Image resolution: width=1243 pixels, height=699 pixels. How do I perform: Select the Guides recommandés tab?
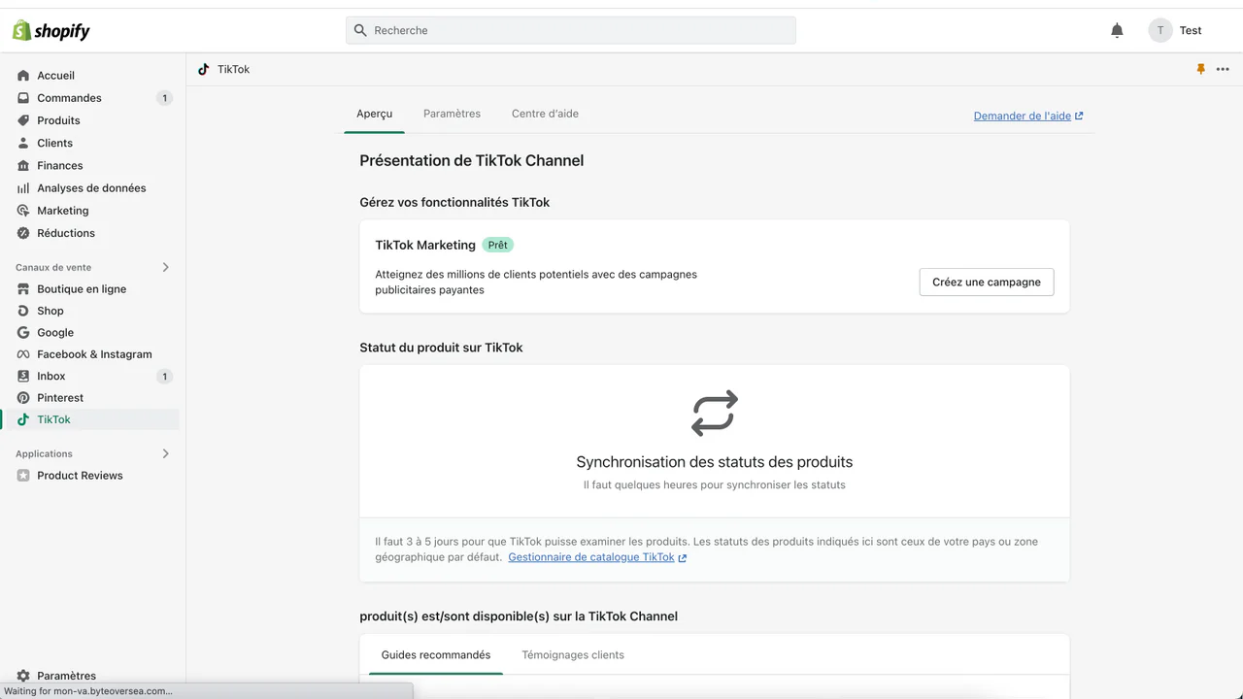click(436, 655)
